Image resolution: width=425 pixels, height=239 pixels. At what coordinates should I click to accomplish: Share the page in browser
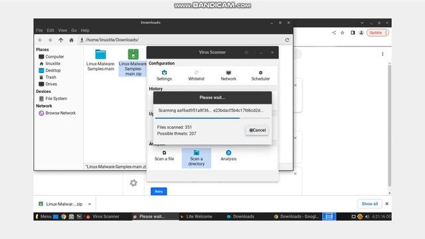[x=334, y=33]
